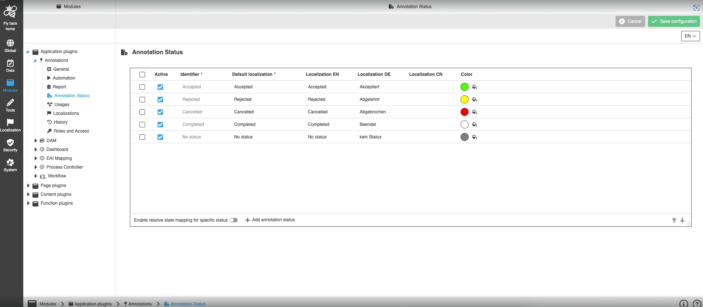Toggle resolve state mapping switch
Viewport: 703px width, 307px height.
click(234, 220)
